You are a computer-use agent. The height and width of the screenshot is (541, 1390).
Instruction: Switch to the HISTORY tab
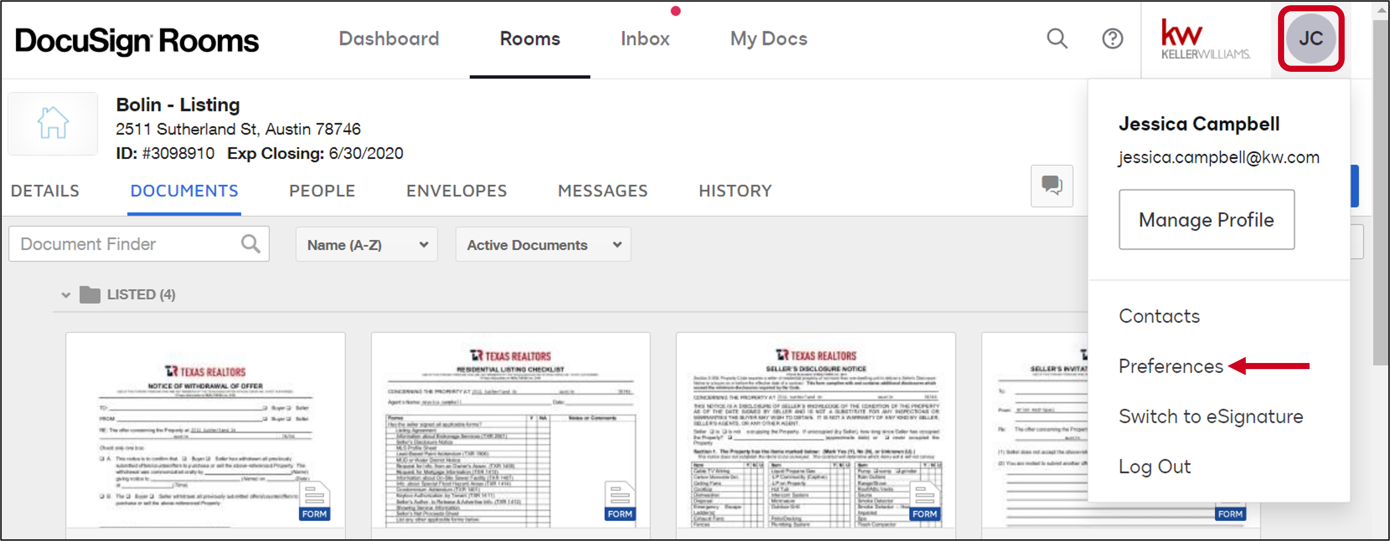coord(735,191)
